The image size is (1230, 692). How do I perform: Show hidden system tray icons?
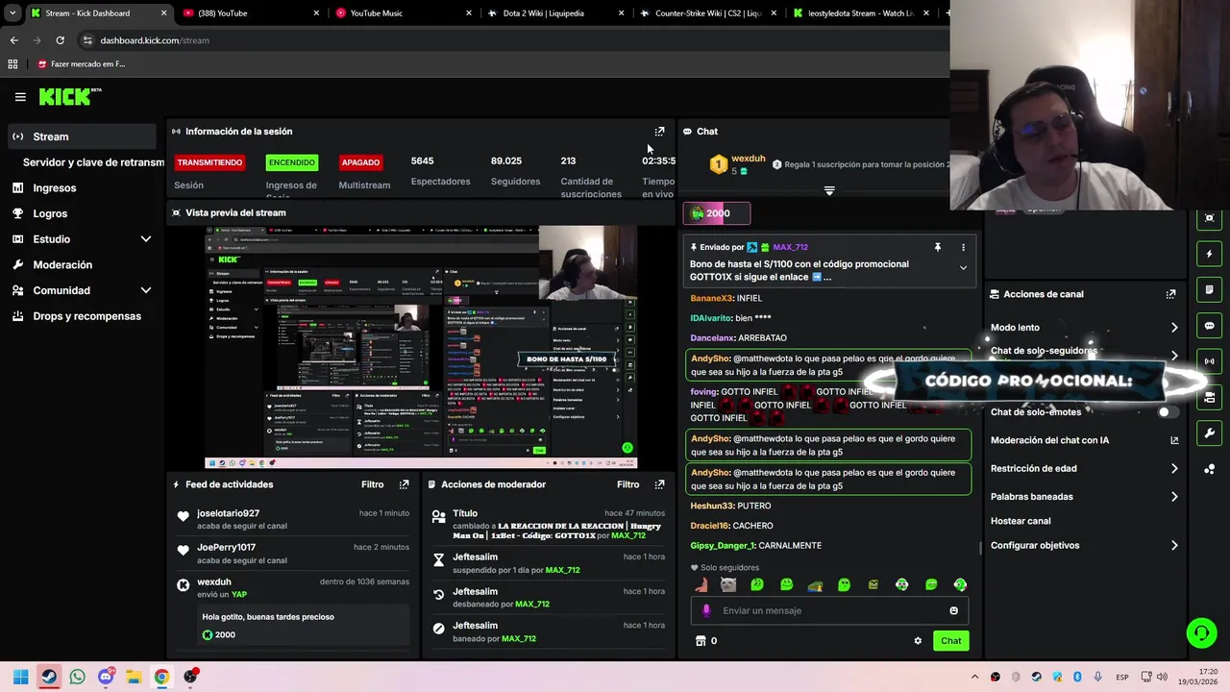click(x=974, y=677)
